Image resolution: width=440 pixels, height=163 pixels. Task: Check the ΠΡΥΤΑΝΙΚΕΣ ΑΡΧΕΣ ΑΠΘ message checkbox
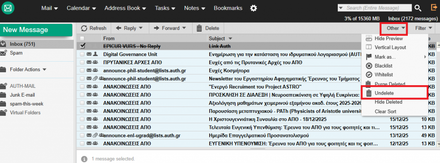point(82,62)
